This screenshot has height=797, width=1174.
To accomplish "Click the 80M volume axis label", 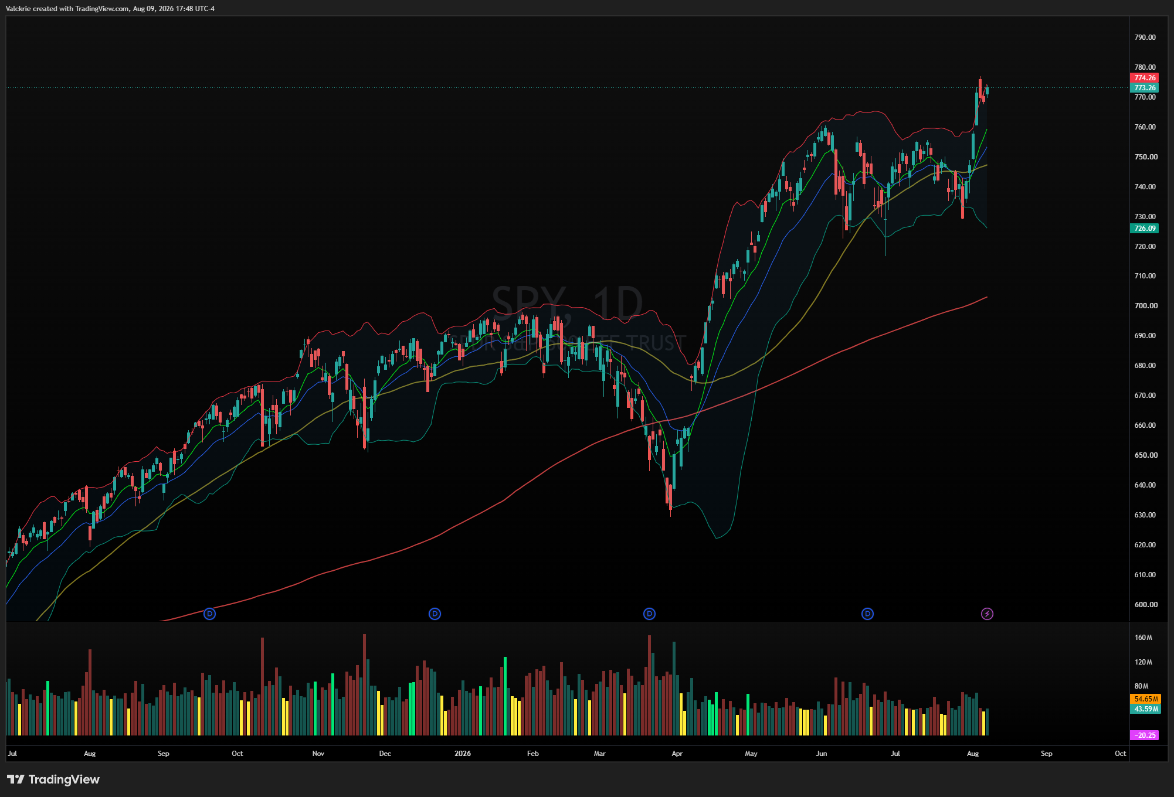I will point(1141,686).
